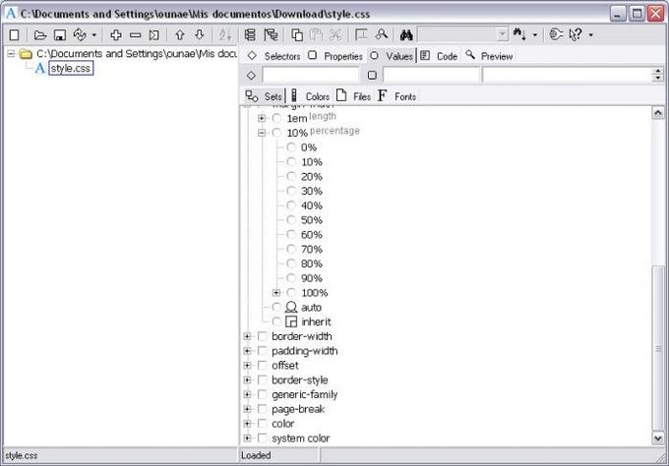Click the copy toolbar icon
The height and width of the screenshot is (466, 669).
[x=296, y=35]
